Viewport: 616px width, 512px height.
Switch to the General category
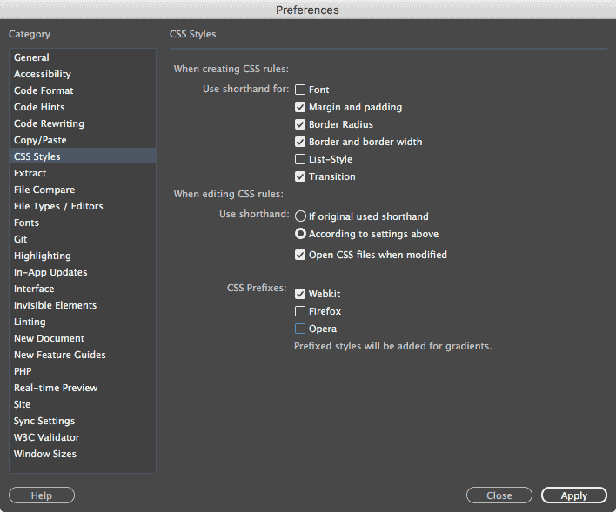pos(31,57)
